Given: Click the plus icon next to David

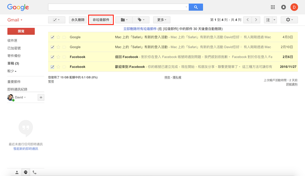Looking at the screenshot, I should 41,97.
